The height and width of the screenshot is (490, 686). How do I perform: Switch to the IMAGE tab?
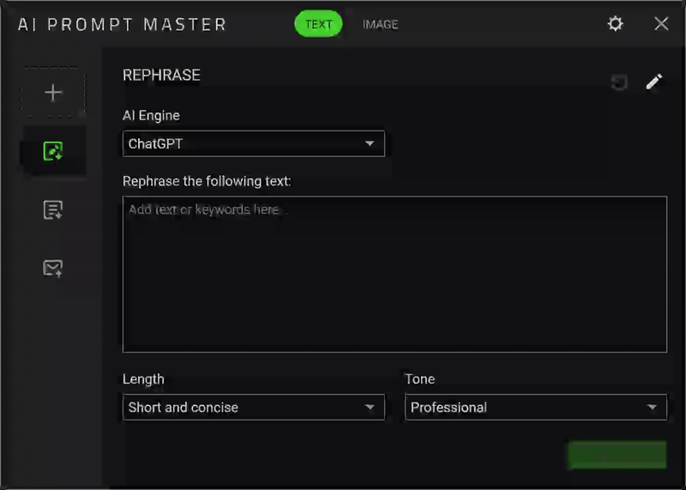tap(380, 25)
